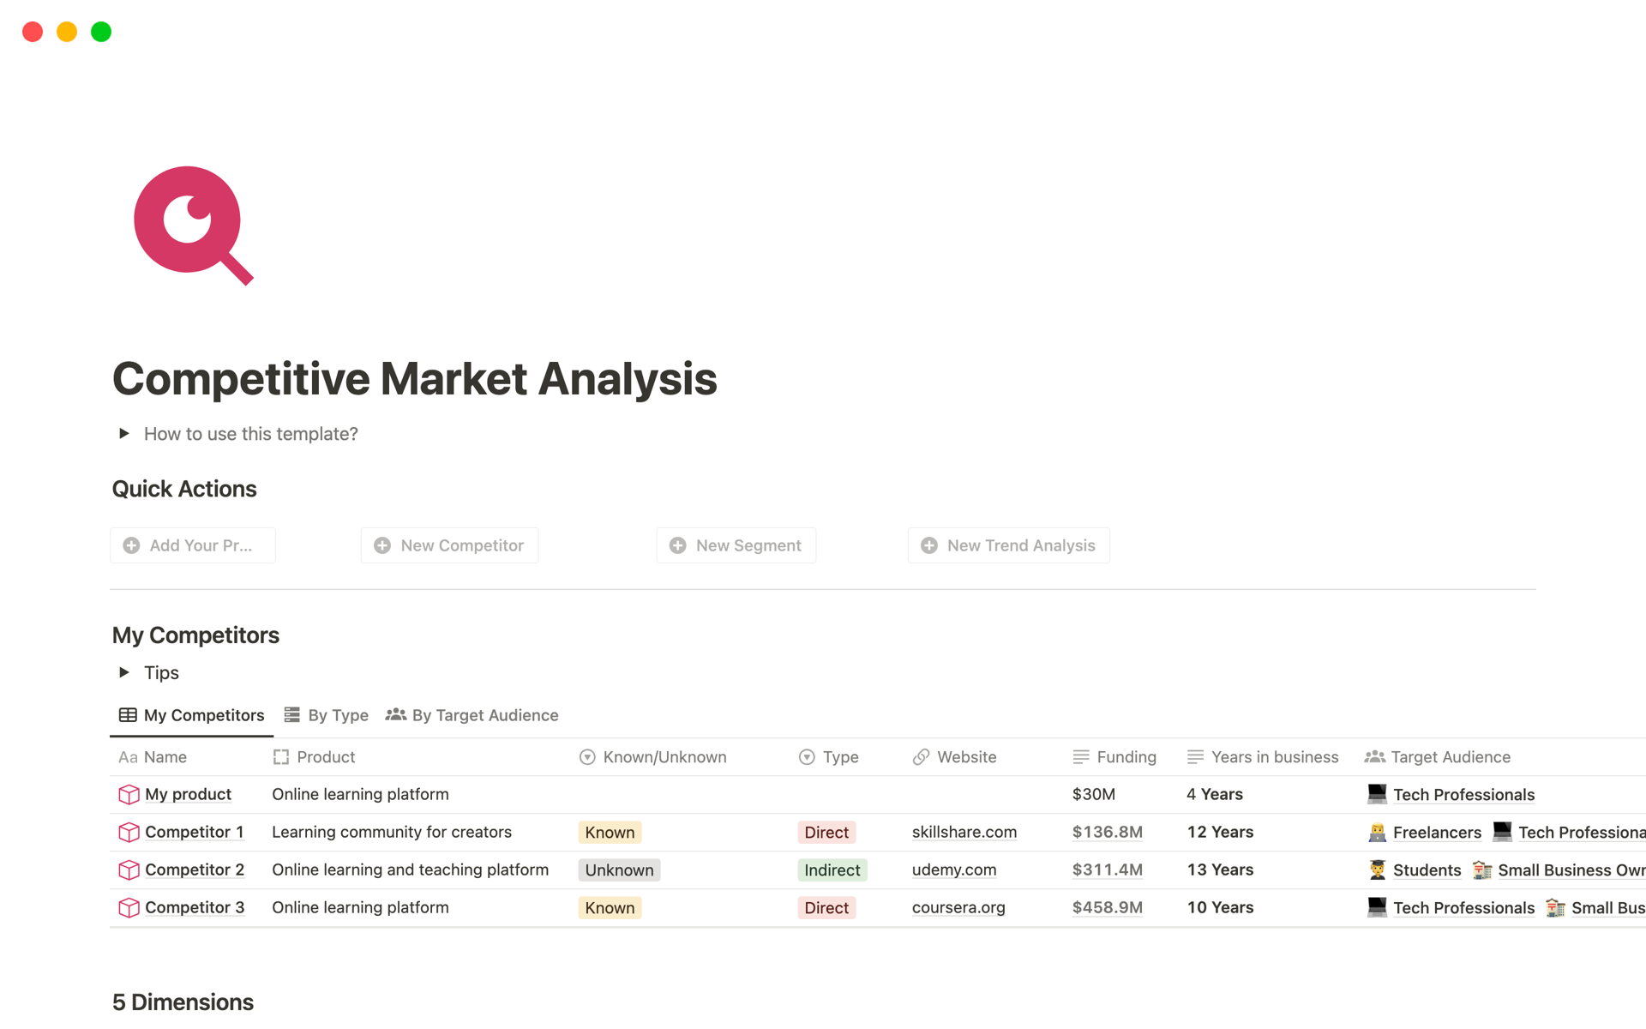Click the Aa icon in the Name column header

[127, 757]
